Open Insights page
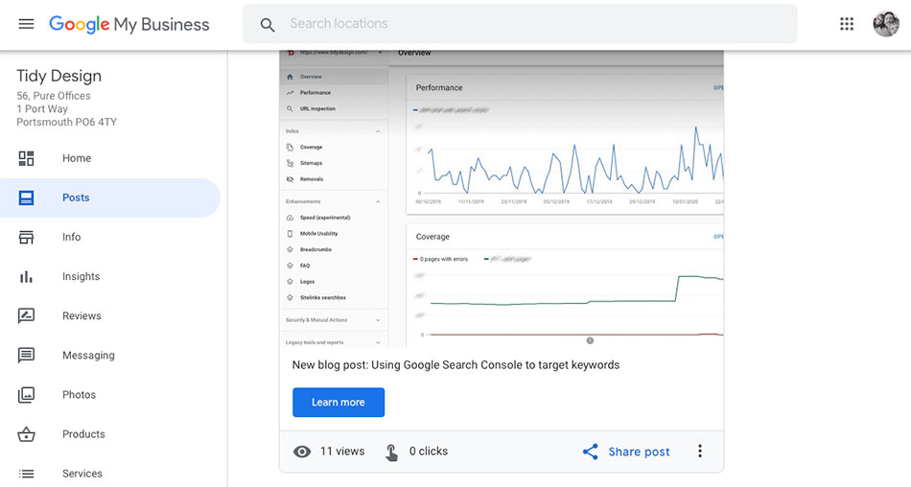 (81, 277)
